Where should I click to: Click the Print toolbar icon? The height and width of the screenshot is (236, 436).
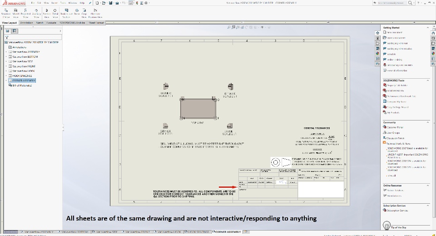(x=117, y=3)
